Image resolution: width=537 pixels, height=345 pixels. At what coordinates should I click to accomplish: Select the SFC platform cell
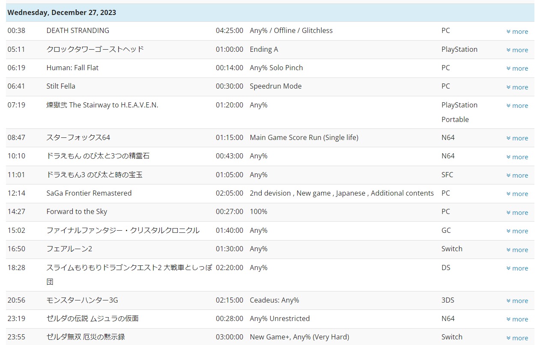click(x=447, y=175)
